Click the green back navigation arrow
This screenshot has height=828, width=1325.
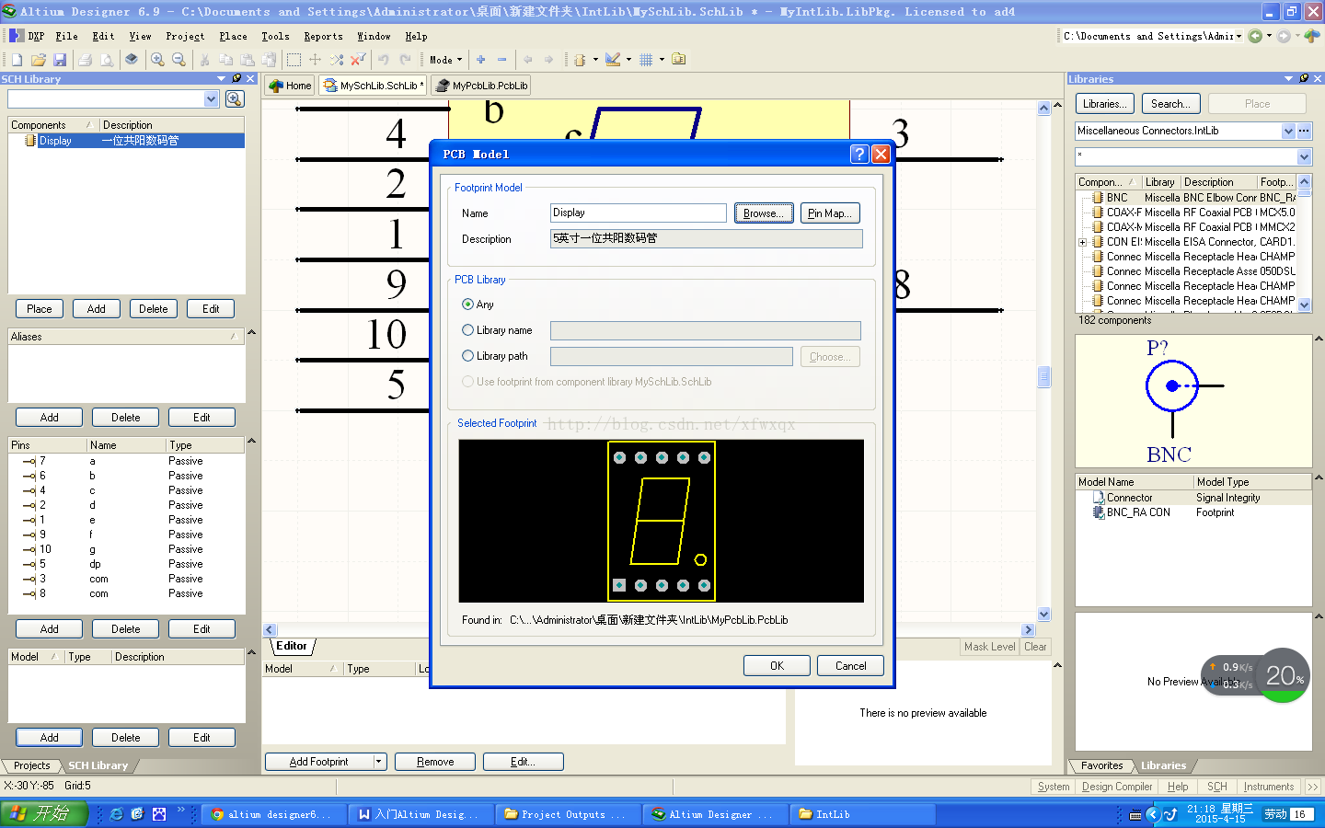1255,36
